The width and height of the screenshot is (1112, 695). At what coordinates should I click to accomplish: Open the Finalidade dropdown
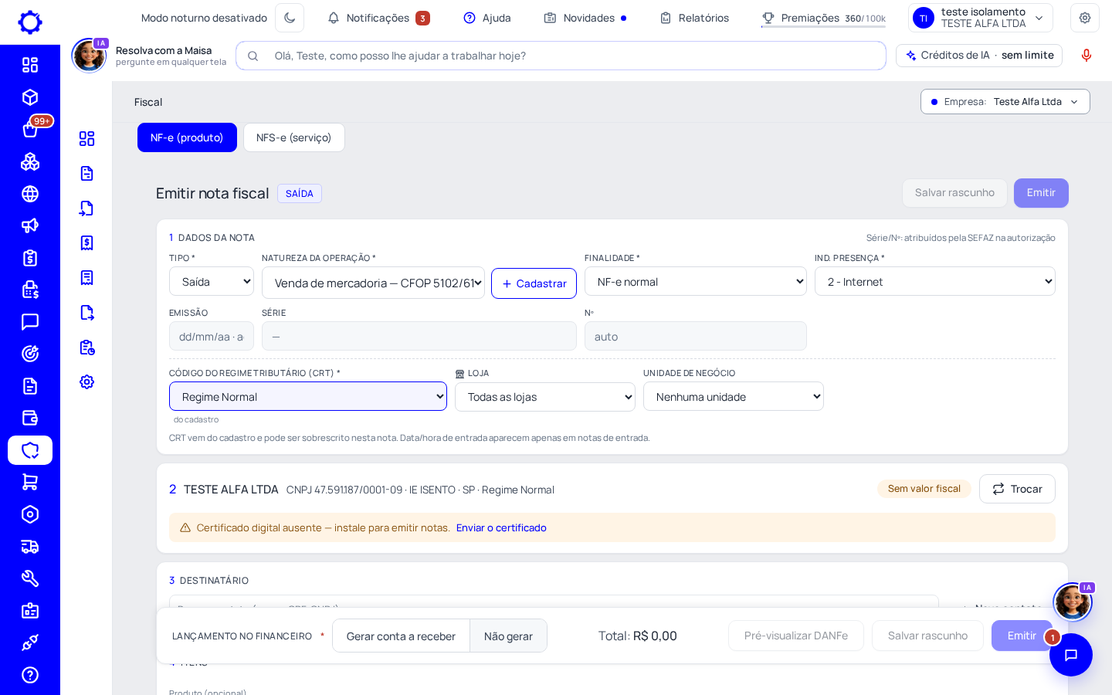(x=696, y=281)
